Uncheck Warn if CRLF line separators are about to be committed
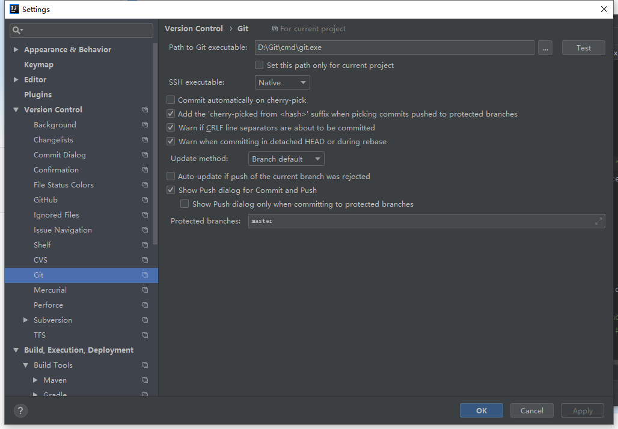Screen dimensions: 618x429 [x=170, y=127]
